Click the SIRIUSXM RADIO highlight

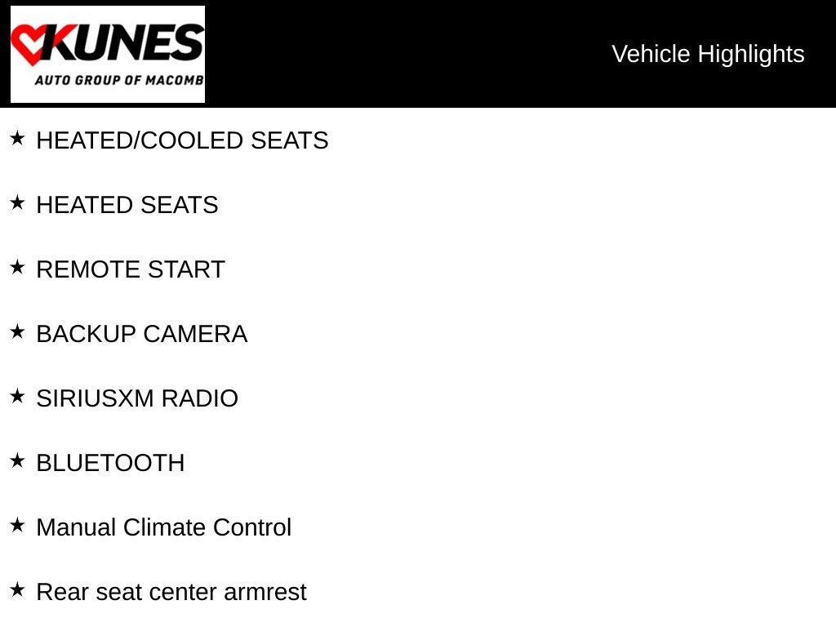point(137,398)
